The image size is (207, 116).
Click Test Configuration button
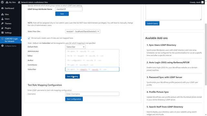point(74,99)
